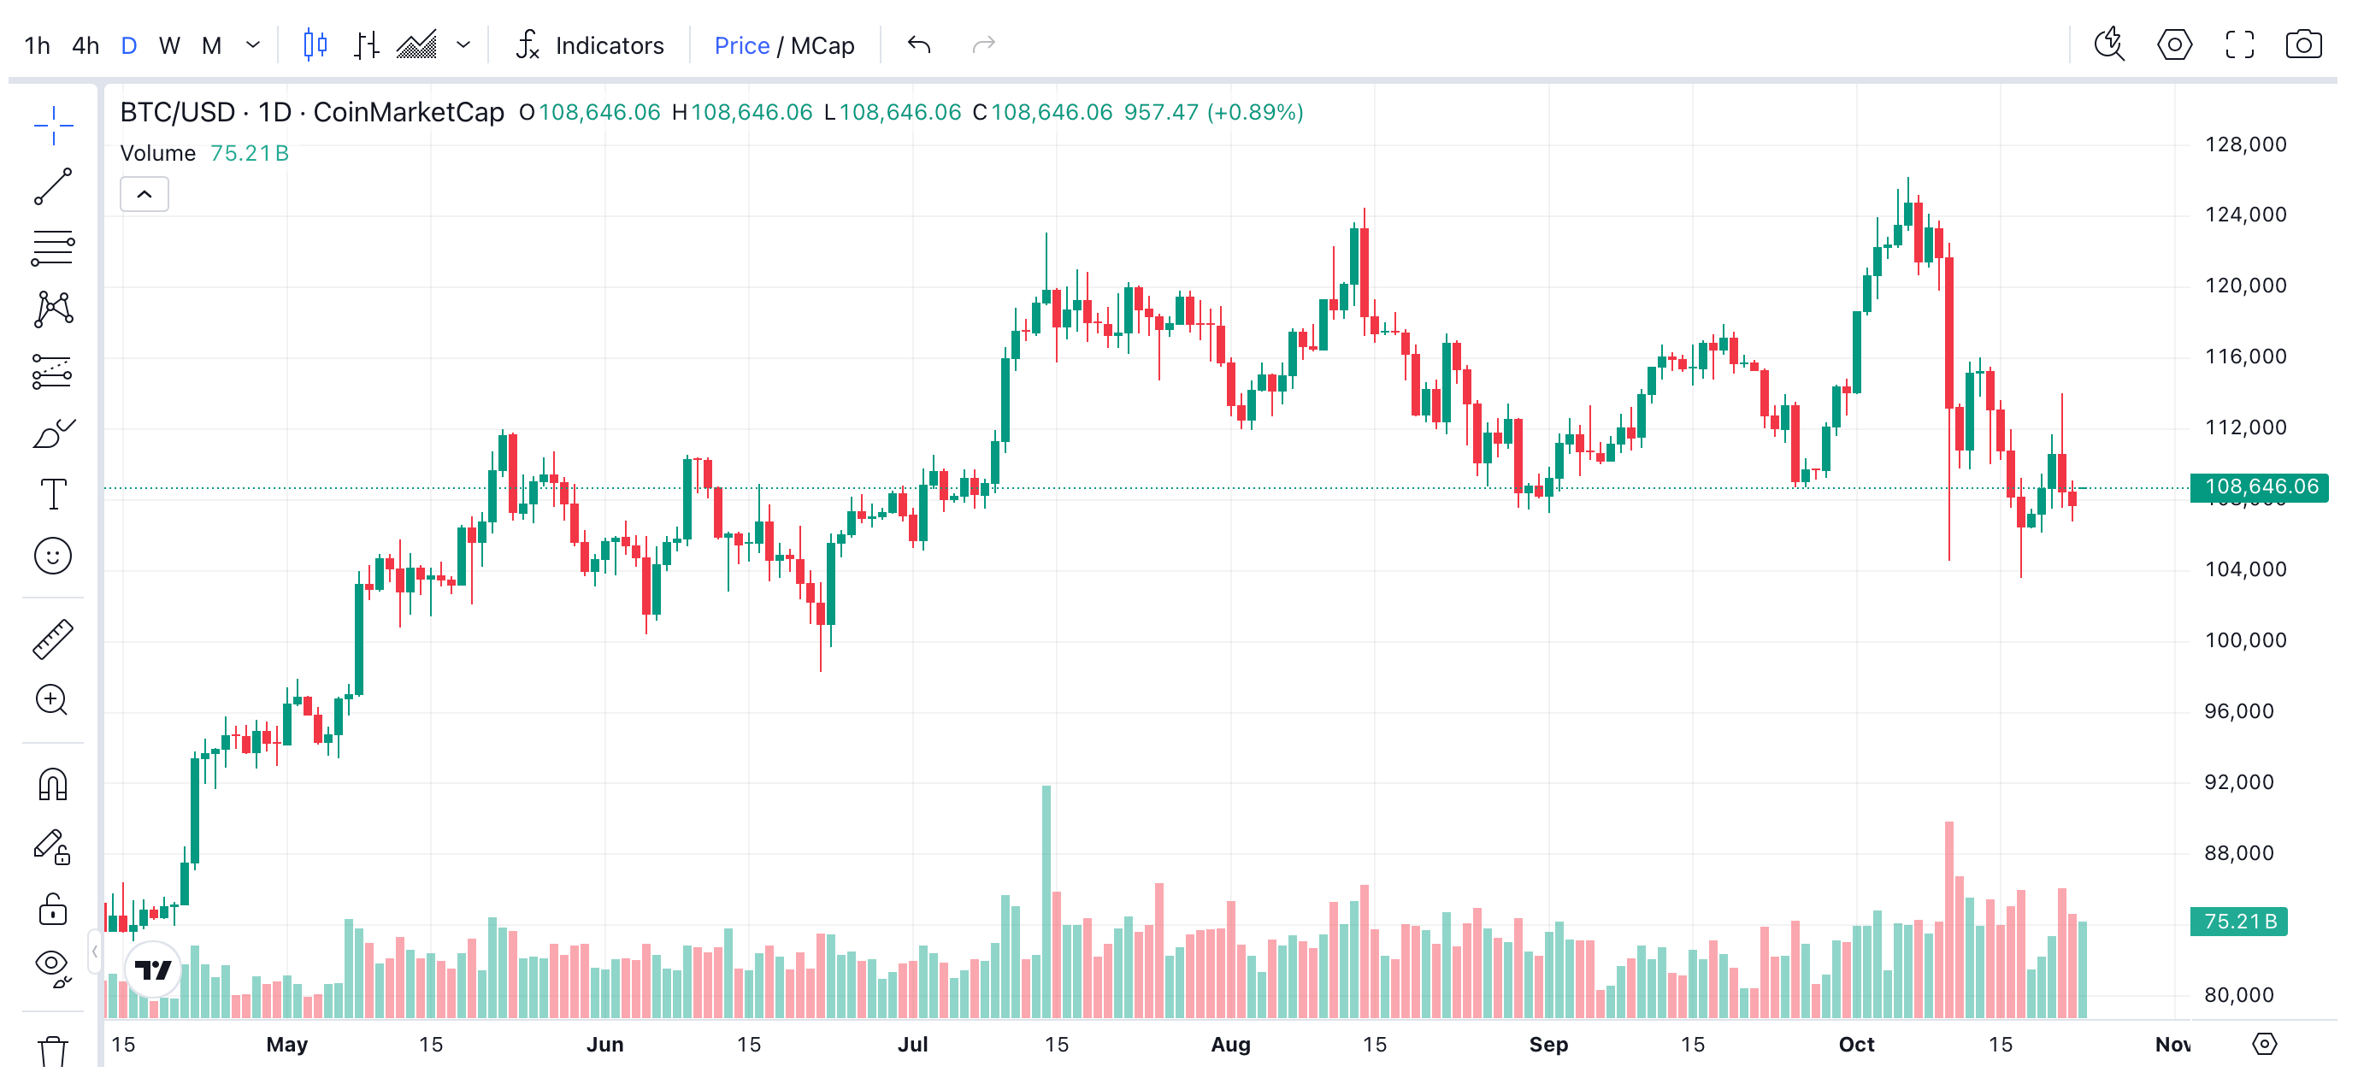Switch to the Weekly timeframe
The height and width of the screenshot is (1084, 2358).
click(168, 44)
